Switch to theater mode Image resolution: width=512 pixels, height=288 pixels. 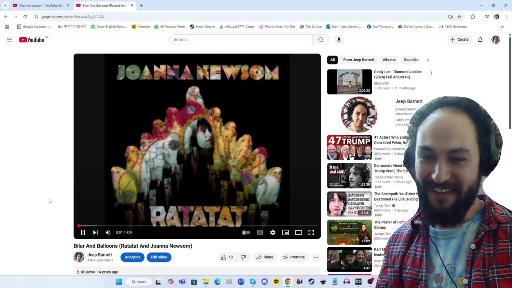tap(298, 232)
